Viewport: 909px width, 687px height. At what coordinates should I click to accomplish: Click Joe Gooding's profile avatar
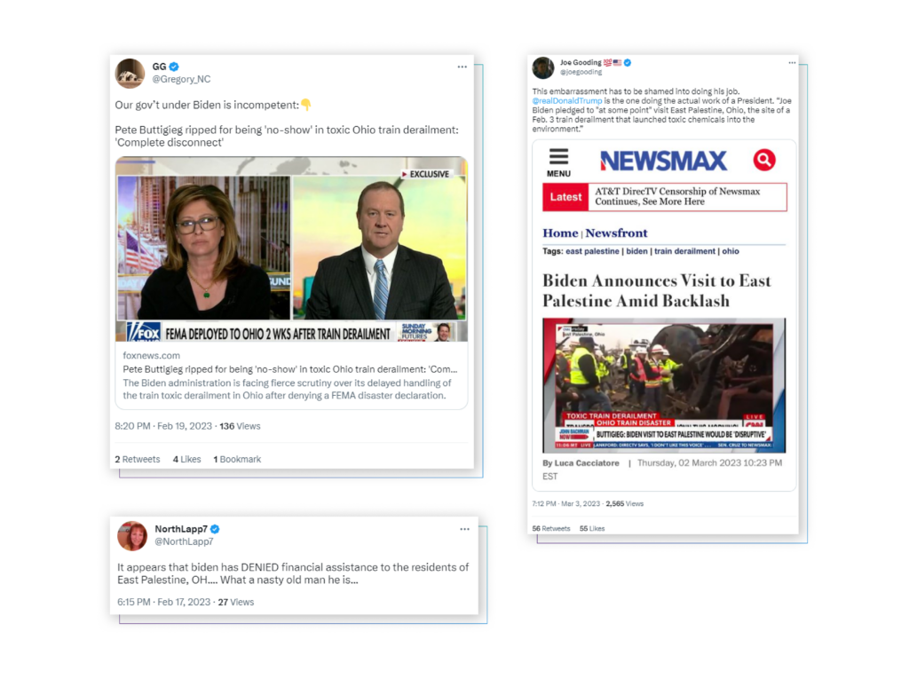(x=543, y=67)
